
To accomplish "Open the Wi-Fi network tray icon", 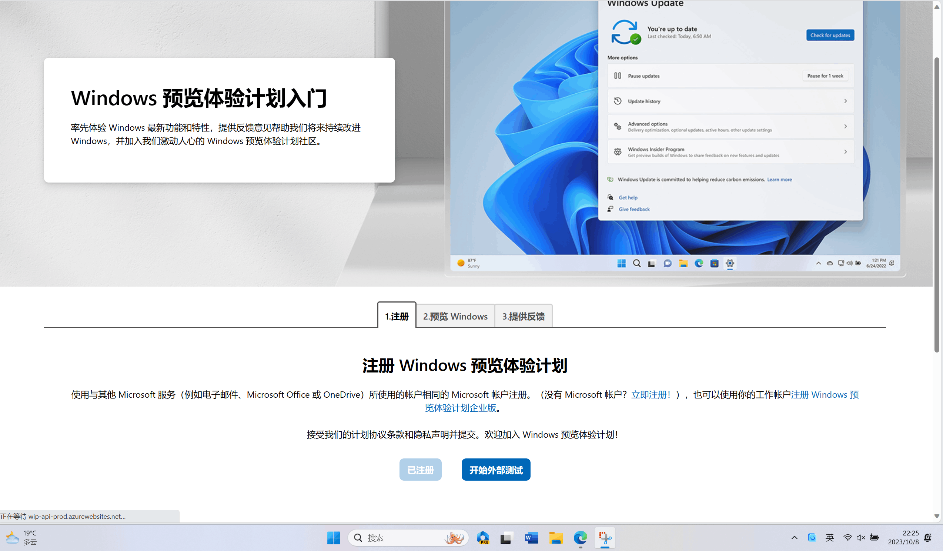I will click(x=847, y=538).
